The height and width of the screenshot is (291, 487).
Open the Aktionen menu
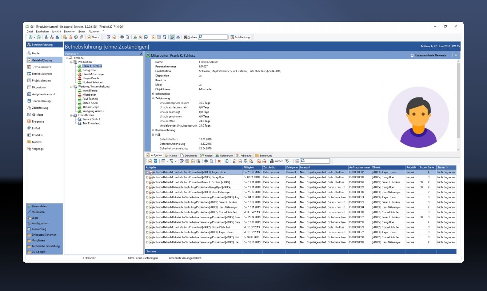click(x=94, y=32)
